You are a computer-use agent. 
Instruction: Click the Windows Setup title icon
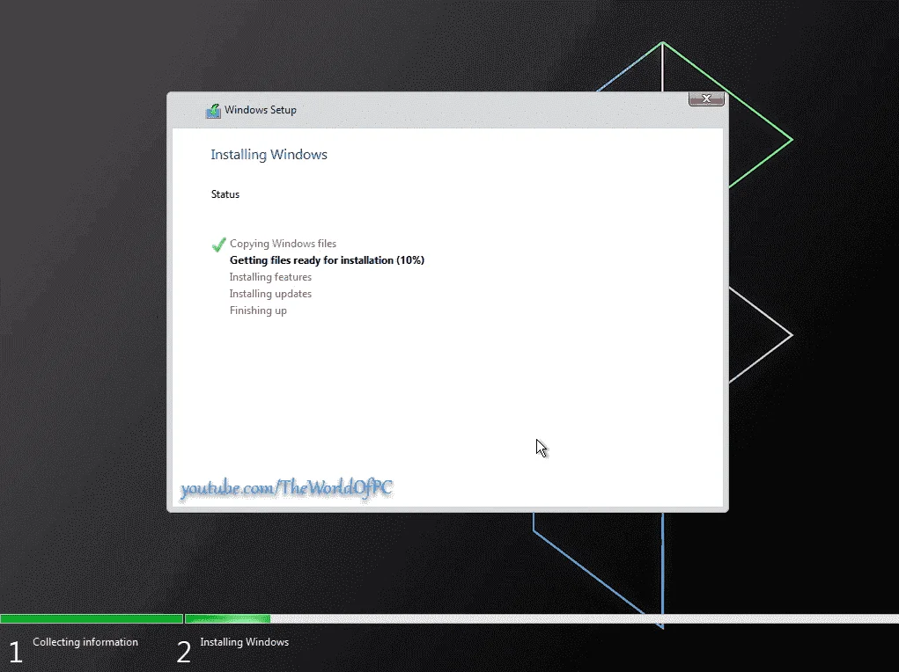coord(213,111)
